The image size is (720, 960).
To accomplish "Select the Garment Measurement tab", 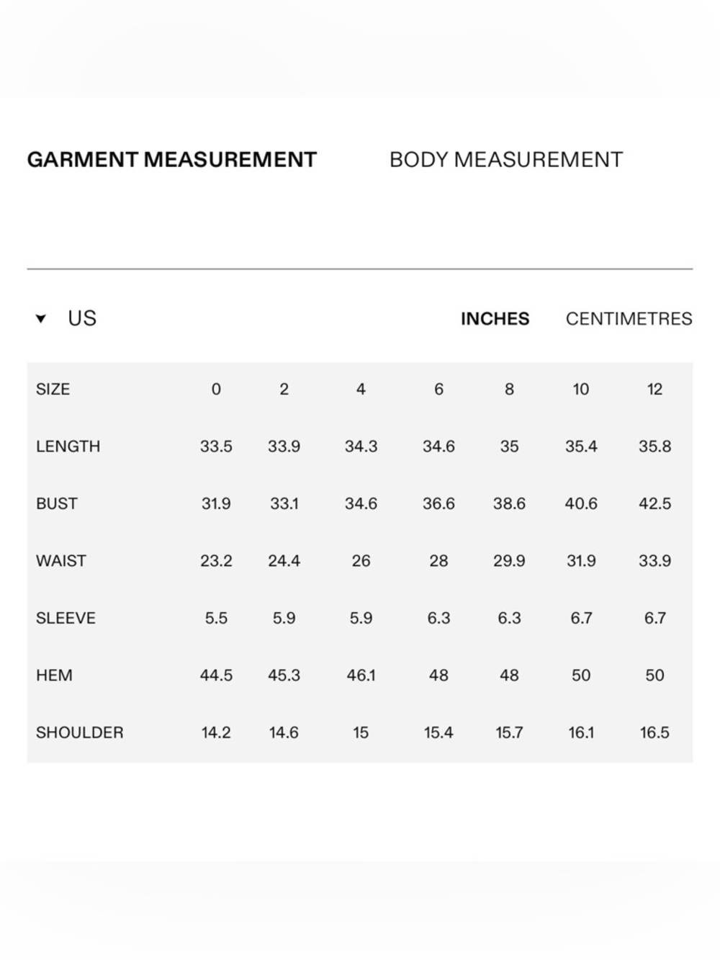I will pos(172,159).
